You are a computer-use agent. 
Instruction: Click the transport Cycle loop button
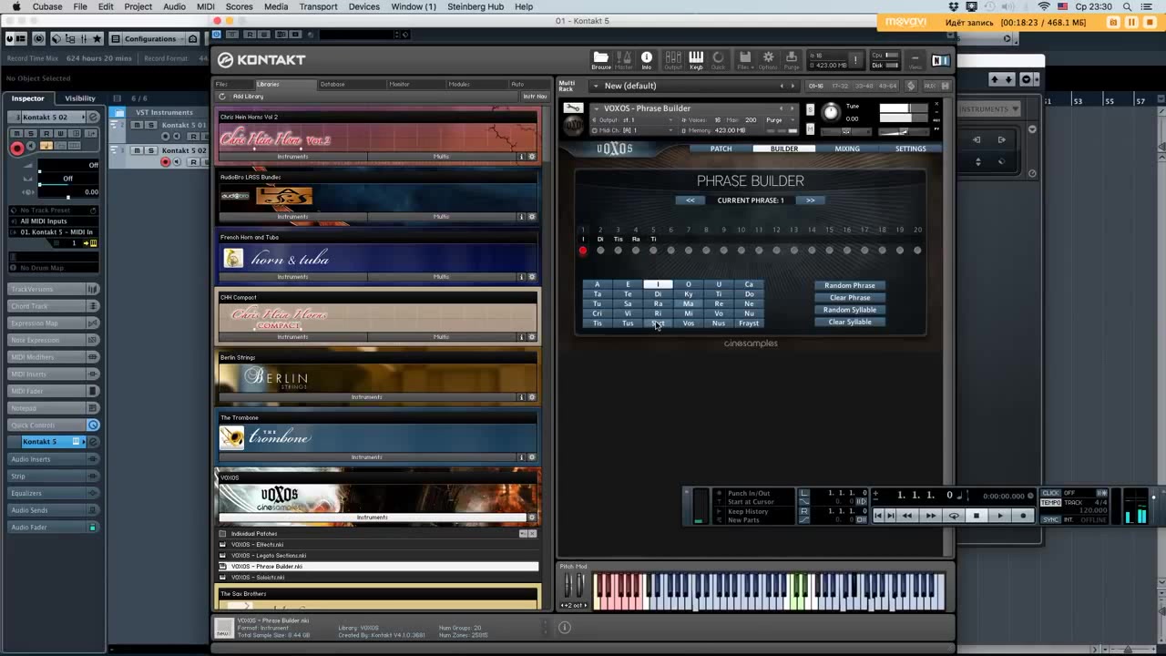point(954,516)
